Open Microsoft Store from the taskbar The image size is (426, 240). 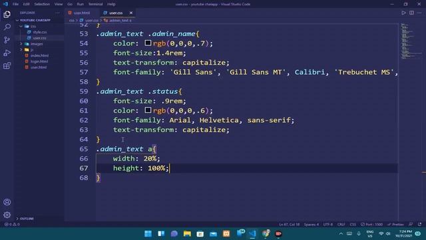(200, 233)
